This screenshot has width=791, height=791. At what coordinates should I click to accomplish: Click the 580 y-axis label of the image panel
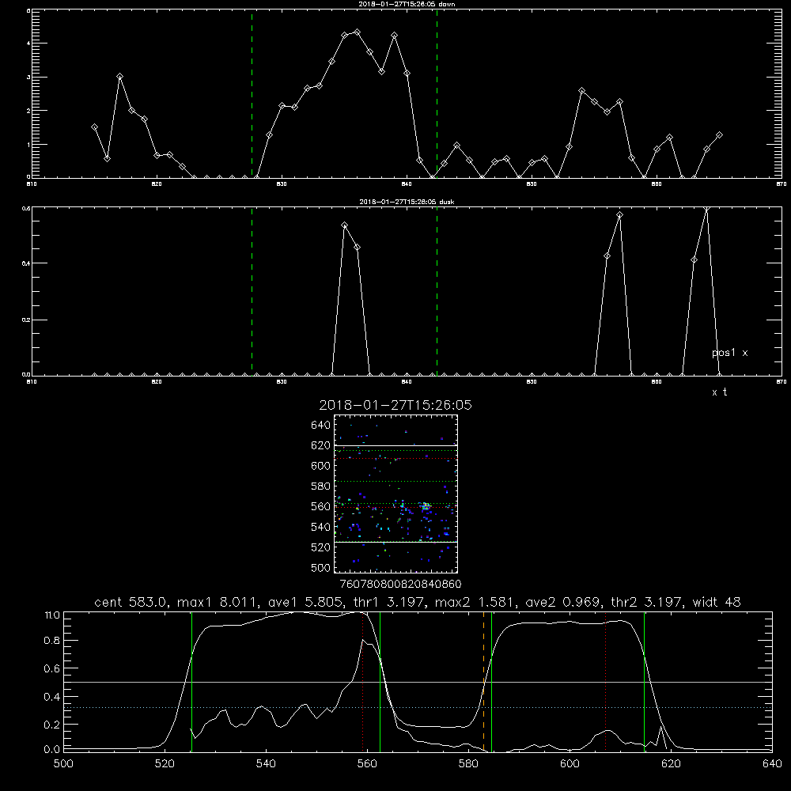coord(321,486)
